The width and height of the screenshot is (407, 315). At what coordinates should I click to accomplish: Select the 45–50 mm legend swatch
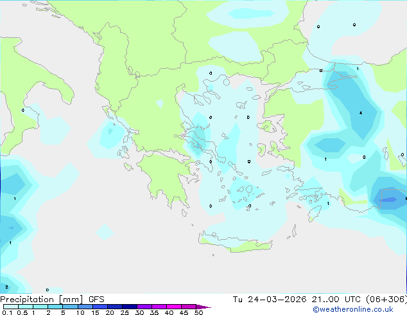[189, 307]
